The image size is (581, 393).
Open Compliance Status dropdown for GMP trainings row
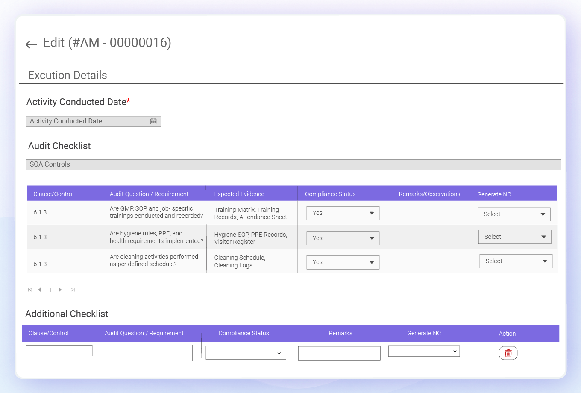[x=343, y=213]
